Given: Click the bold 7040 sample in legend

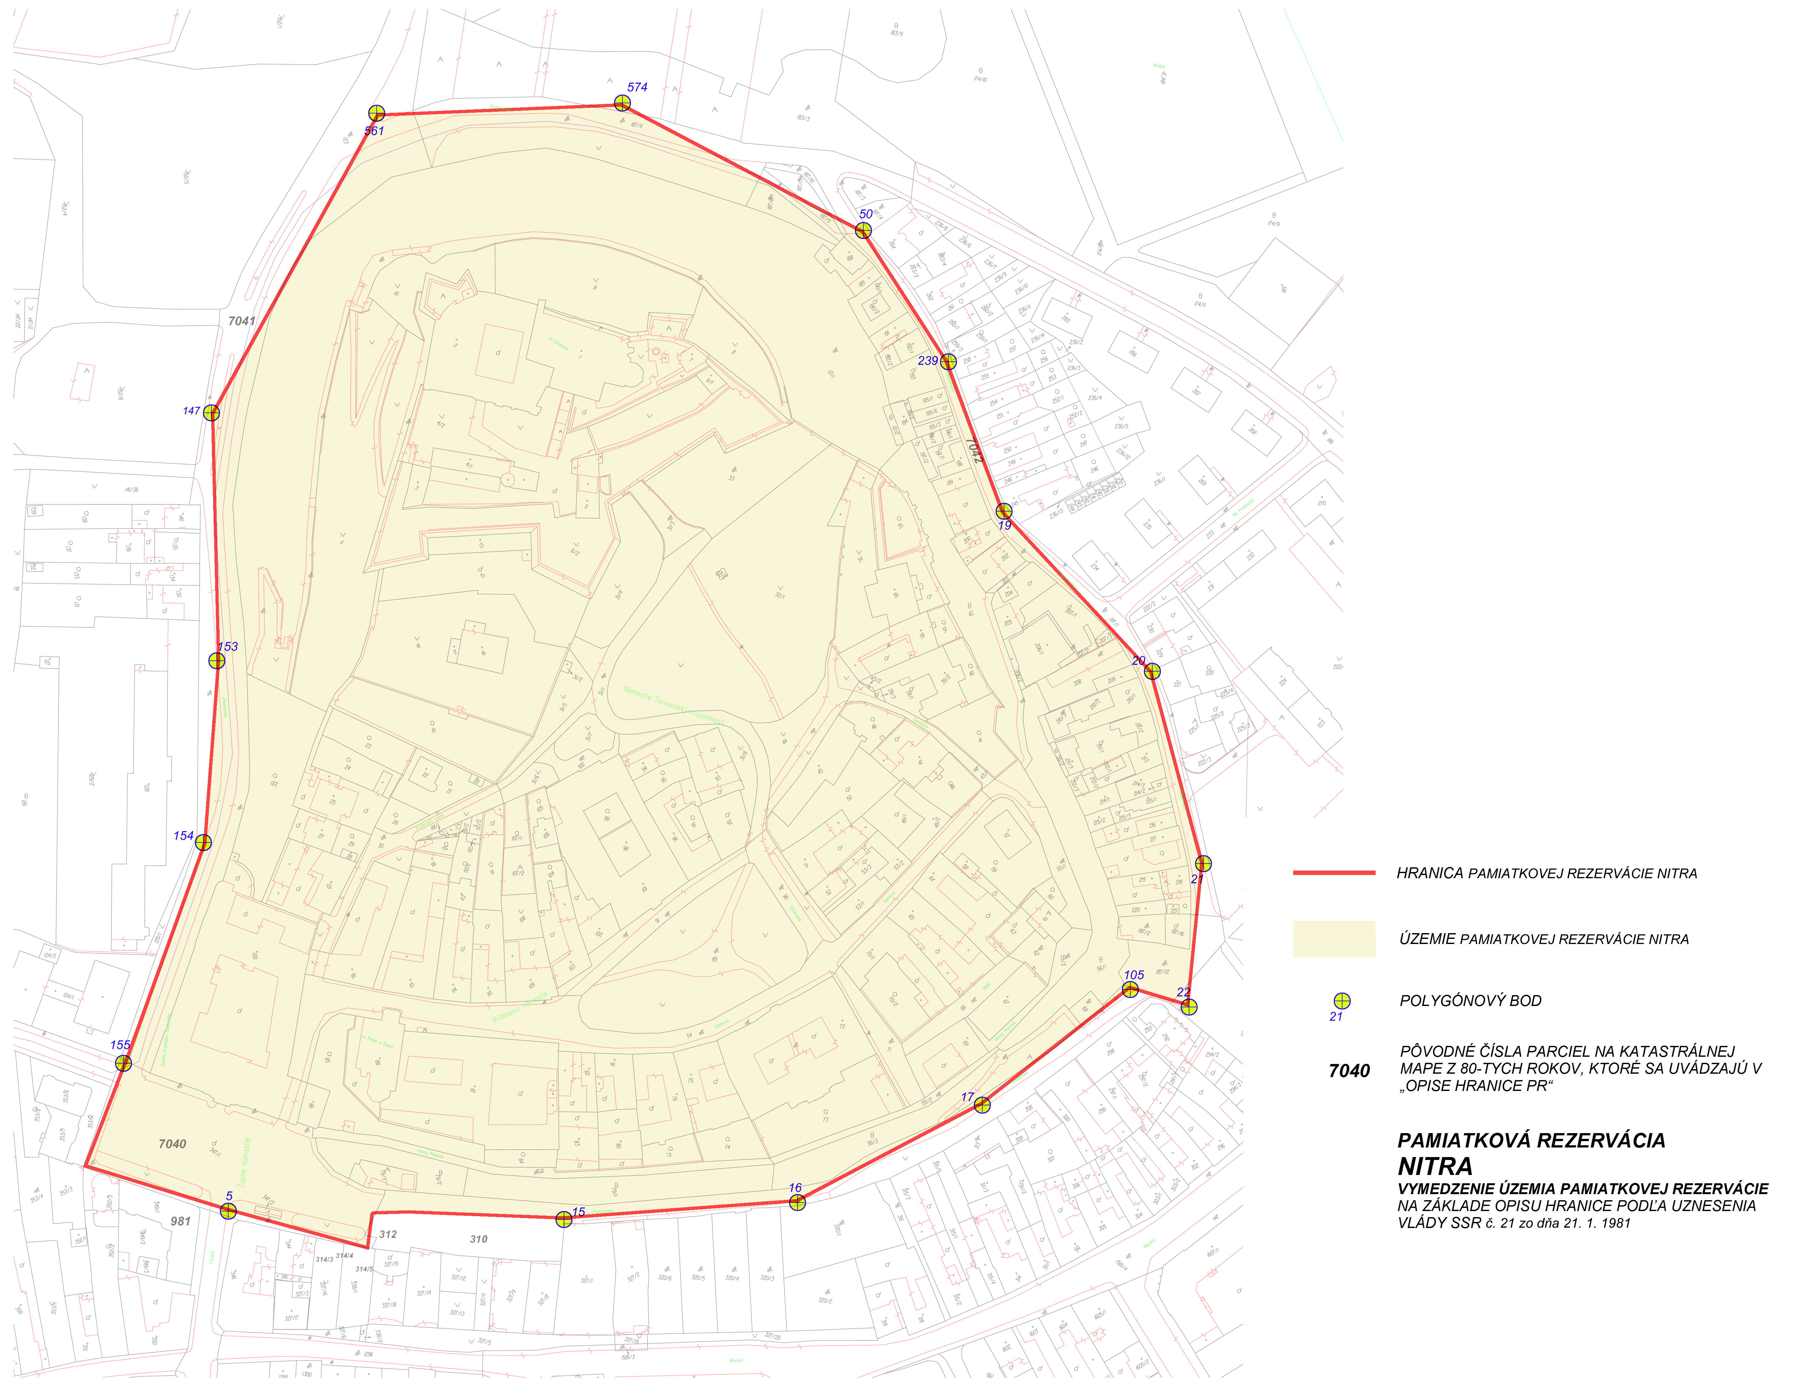Looking at the screenshot, I should pos(1348,1071).
